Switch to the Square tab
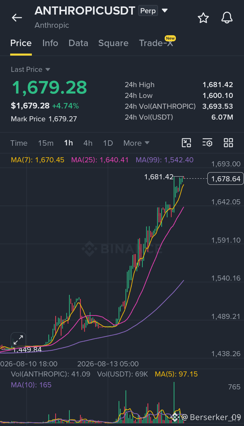Image resolution: width=244 pixels, height=426 pixels. point(113,43)
